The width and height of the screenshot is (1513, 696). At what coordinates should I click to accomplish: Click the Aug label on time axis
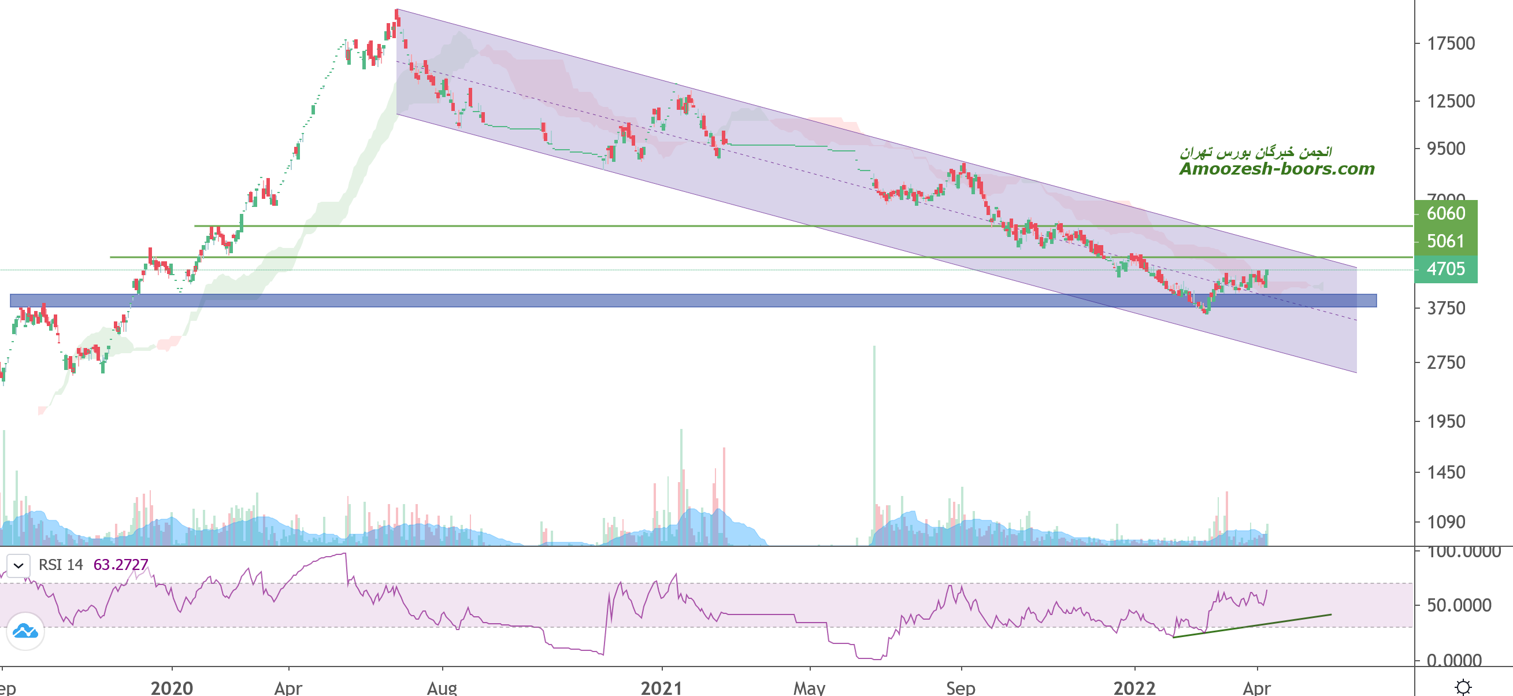442,687
